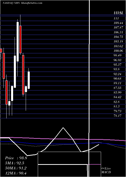Click the 85.99 axis value
This screenshot has height=177, width=126.
tap(117, 93)
